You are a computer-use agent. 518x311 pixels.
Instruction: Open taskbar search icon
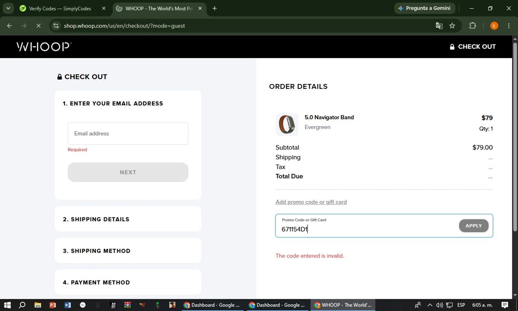coord(22,305)
